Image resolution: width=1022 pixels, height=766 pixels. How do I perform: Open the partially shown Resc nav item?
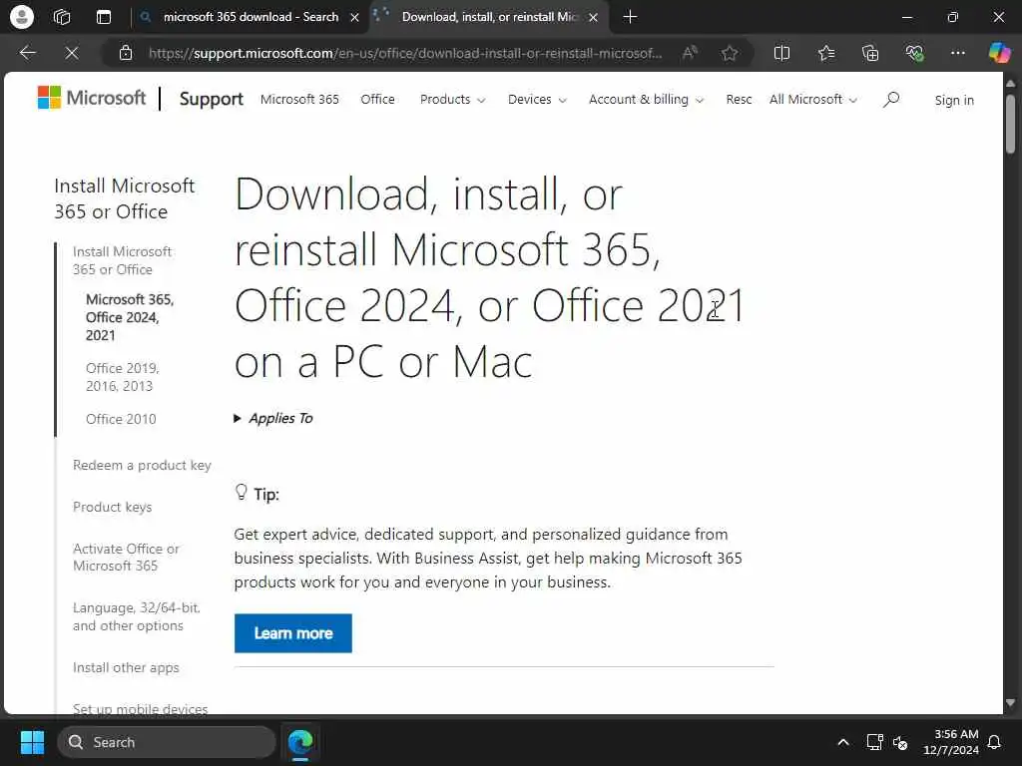point(739,99)
